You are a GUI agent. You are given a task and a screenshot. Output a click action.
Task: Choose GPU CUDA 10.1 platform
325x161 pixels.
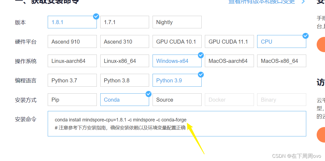(x=177, y=42)
